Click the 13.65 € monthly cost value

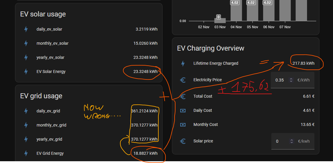coord(308,125)
